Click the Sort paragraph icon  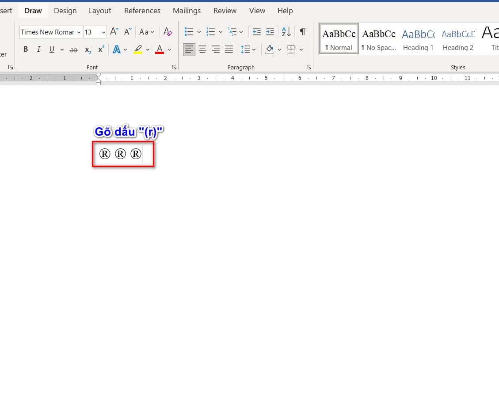[286, 32]
